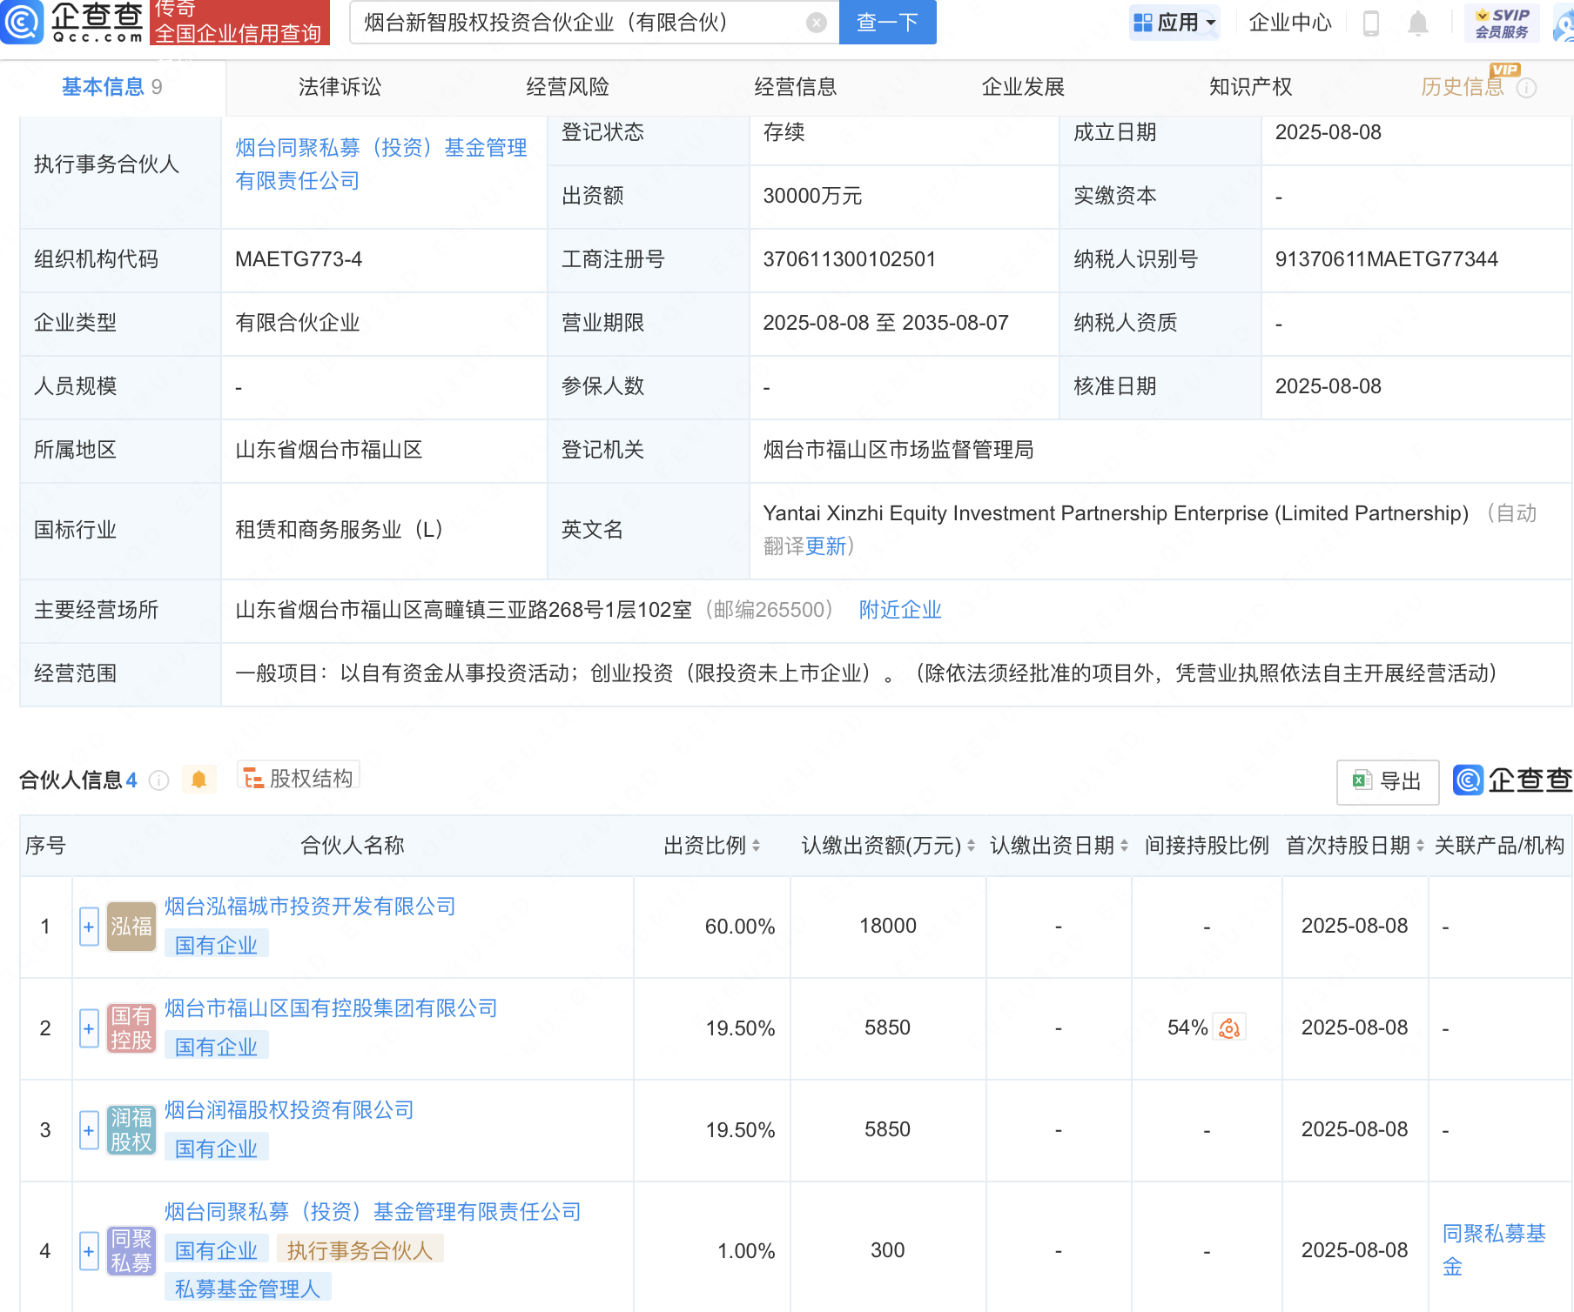Sort by 首次持股日期 column
1574x1312 pixels.
coord(1420,846)
